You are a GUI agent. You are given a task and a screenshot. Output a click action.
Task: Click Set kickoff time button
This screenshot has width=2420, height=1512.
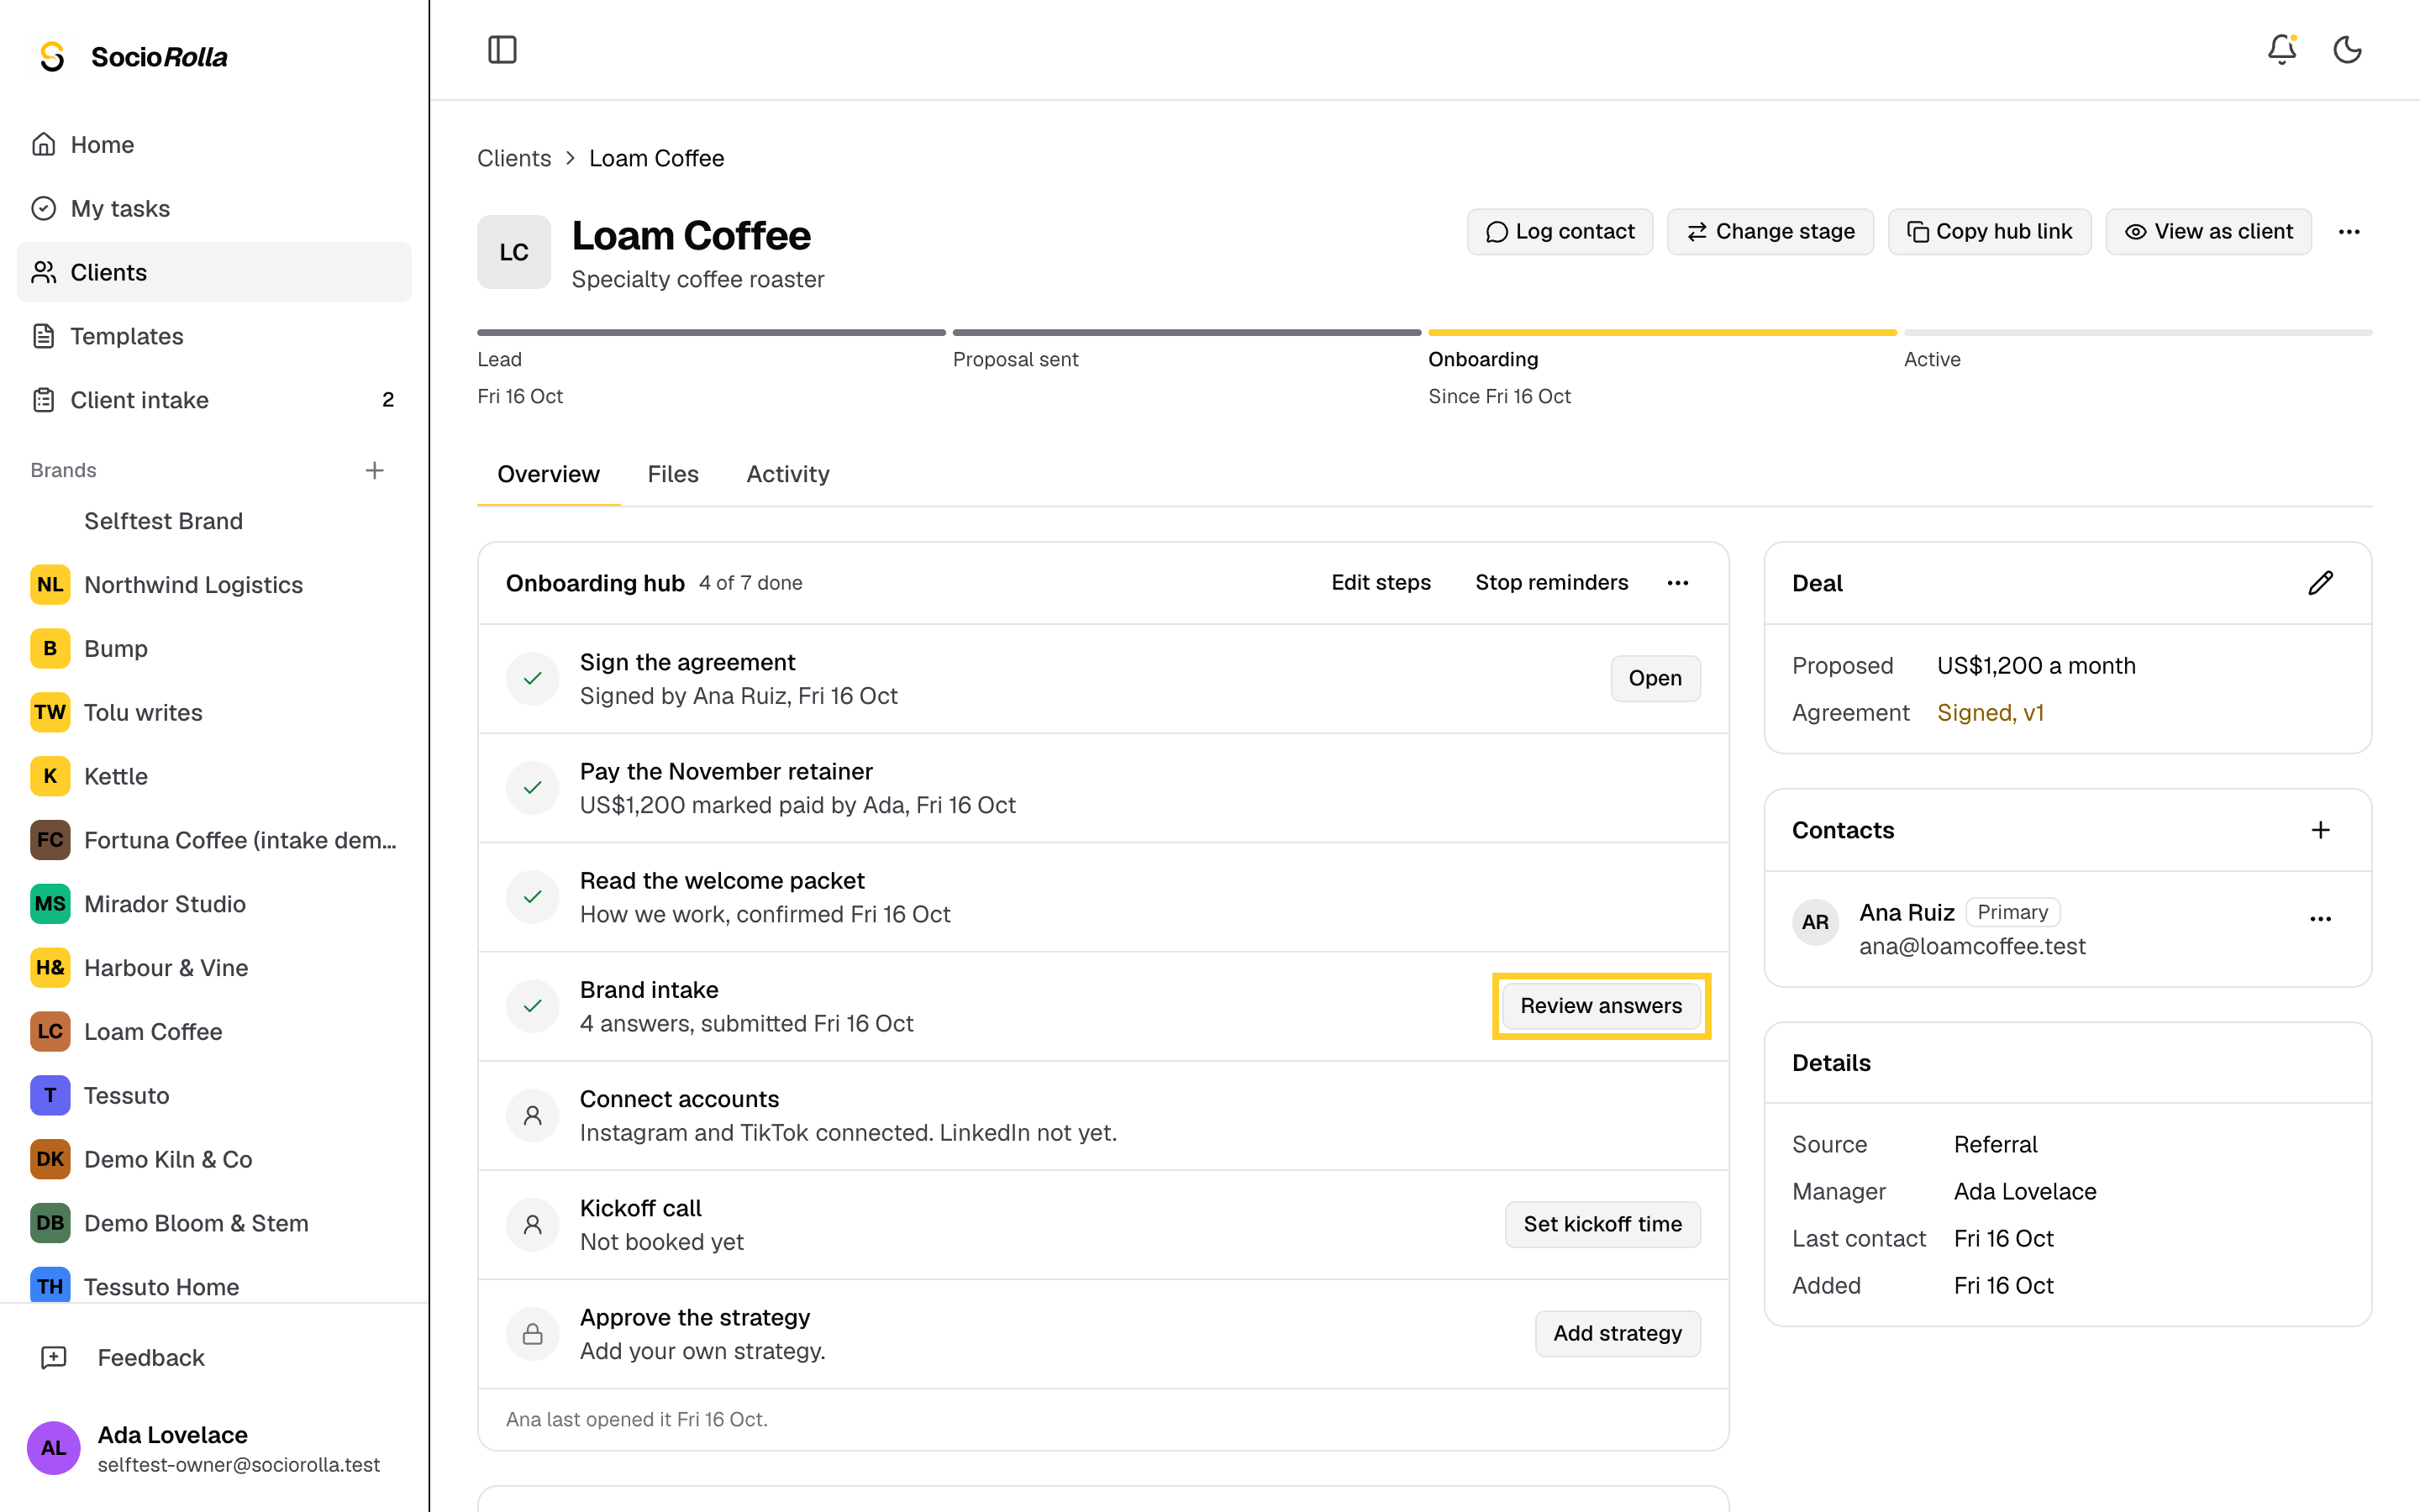(1602, 1224)
